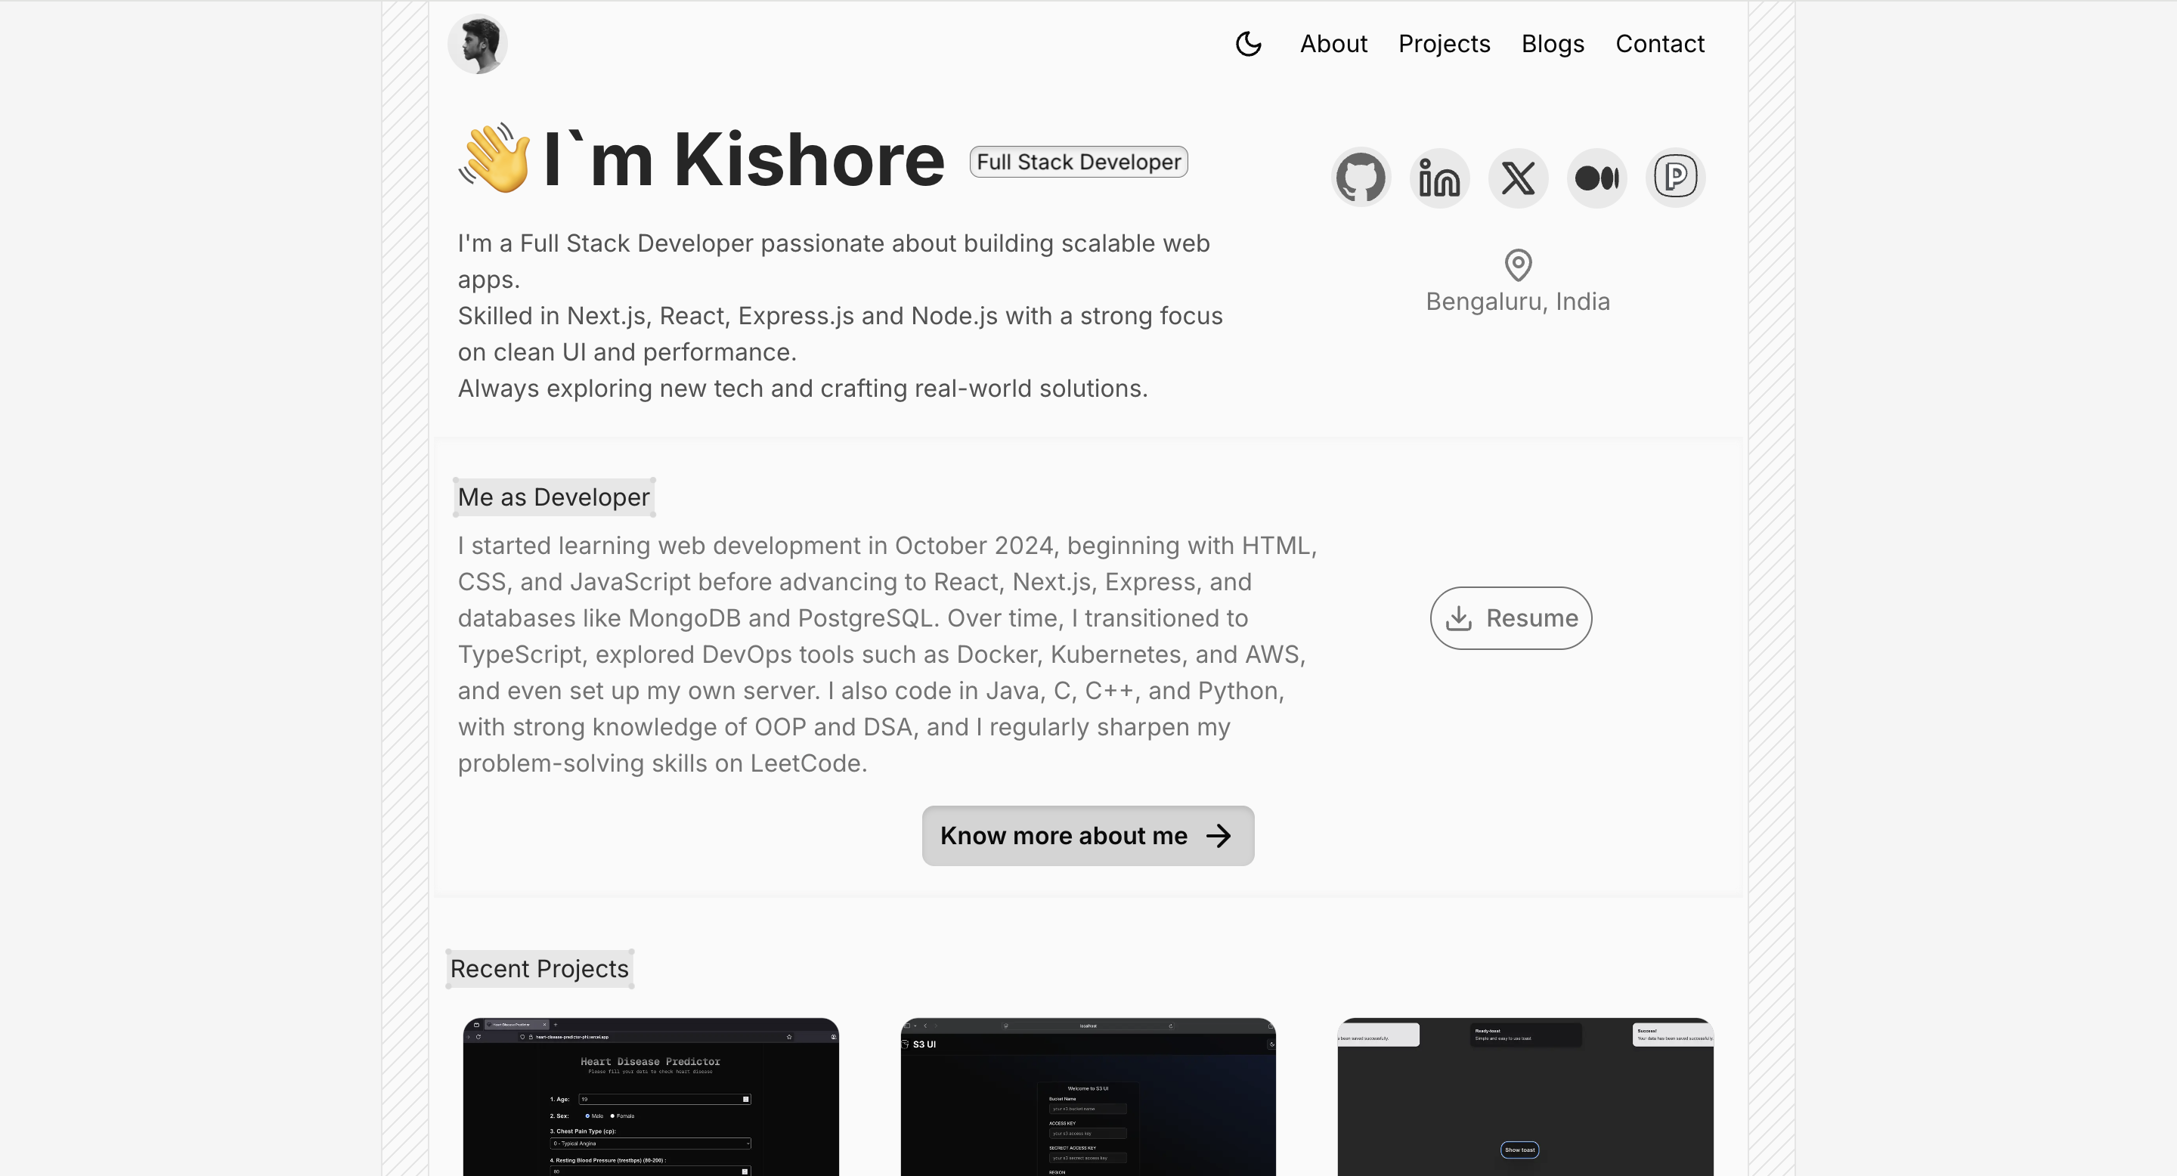Click the LinkedIn icon
The image size is (2177, 1176).
tap(1439, 178)
